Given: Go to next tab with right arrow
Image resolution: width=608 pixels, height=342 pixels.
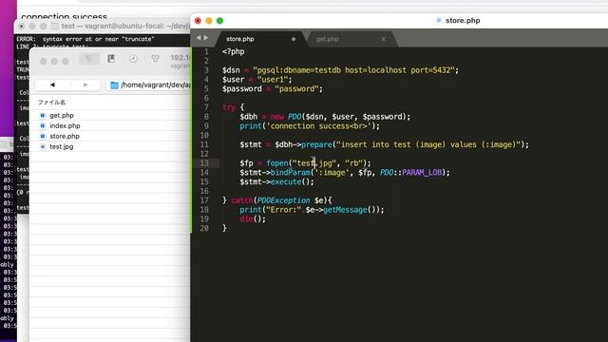Looking at the screenshot, I should pyautogui.click(x=206, y=38).
